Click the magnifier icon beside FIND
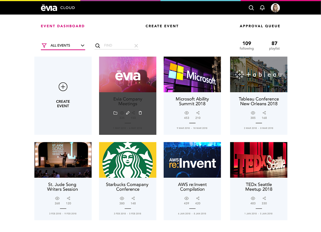Viewport: 321px width, 232px height. [x=98, y=46]
